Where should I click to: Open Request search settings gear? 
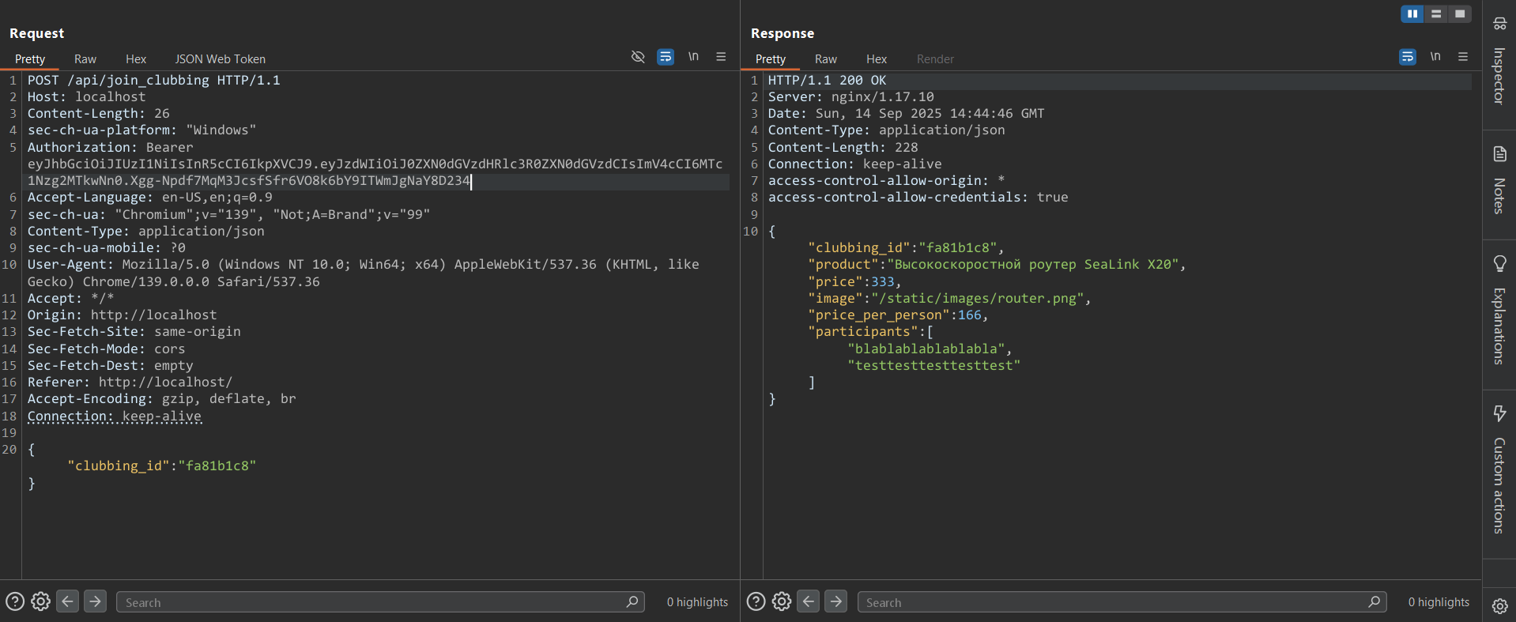pyautogui.click(x=40, y=602)
